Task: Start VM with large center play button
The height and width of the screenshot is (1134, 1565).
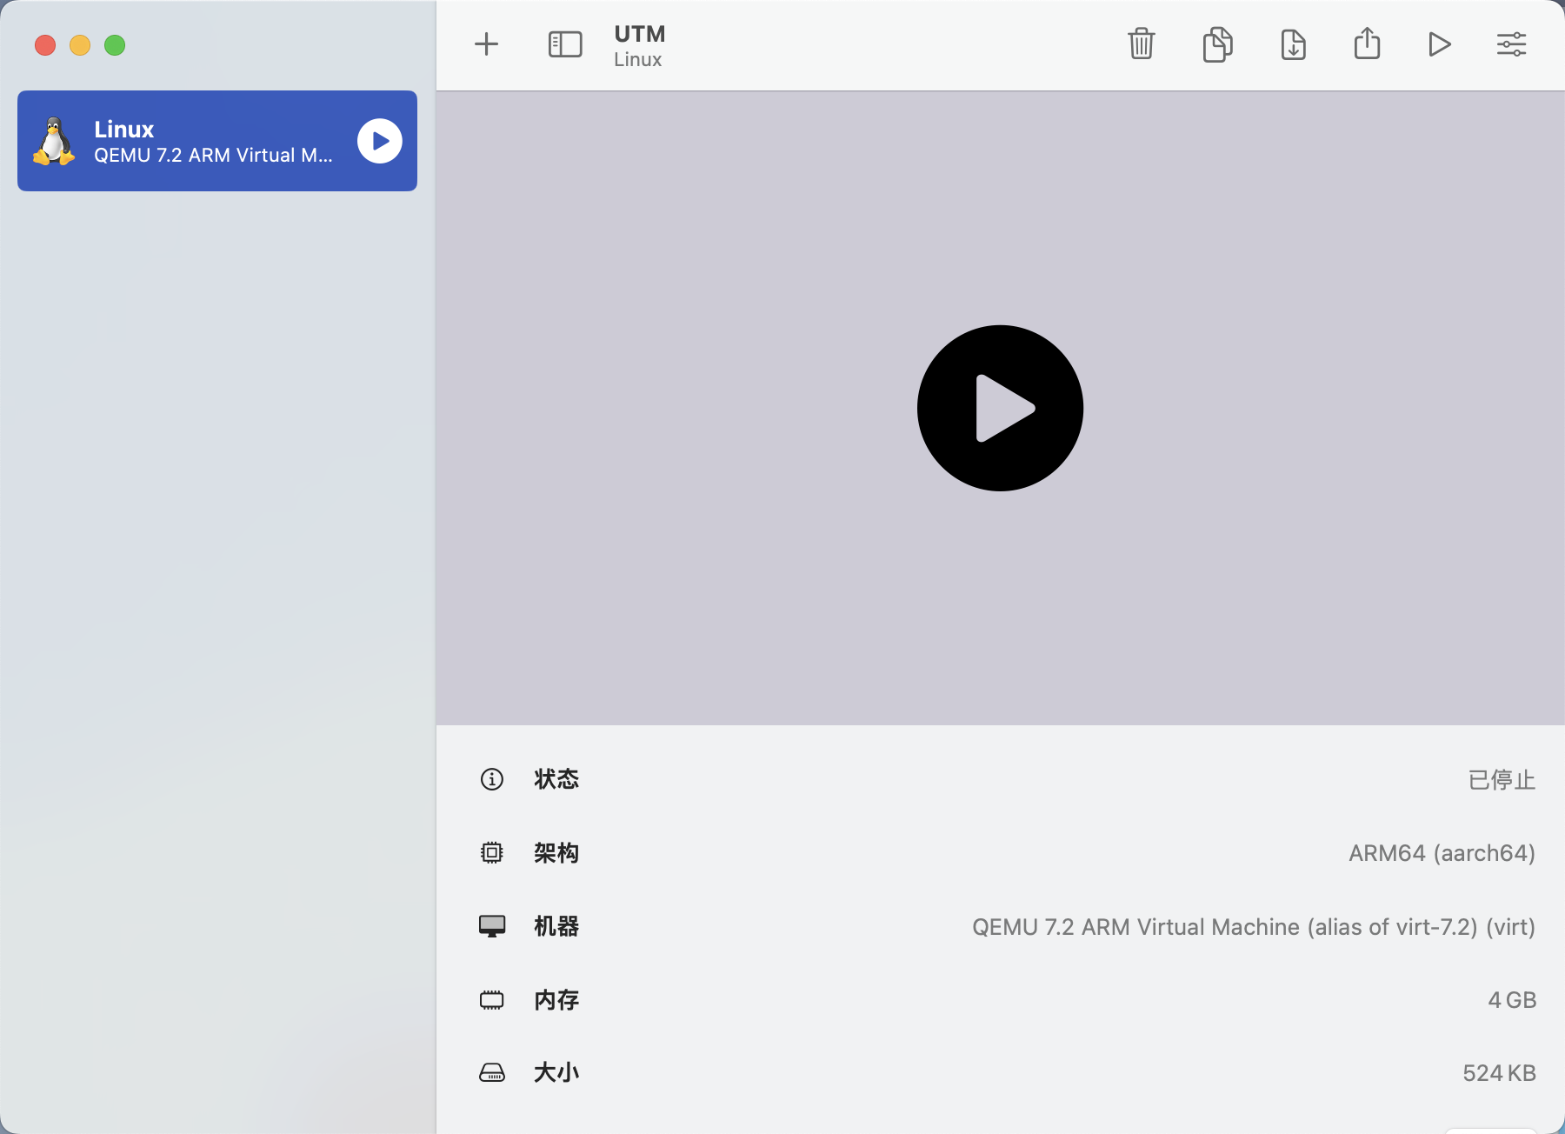Action: pos(1000,408)
